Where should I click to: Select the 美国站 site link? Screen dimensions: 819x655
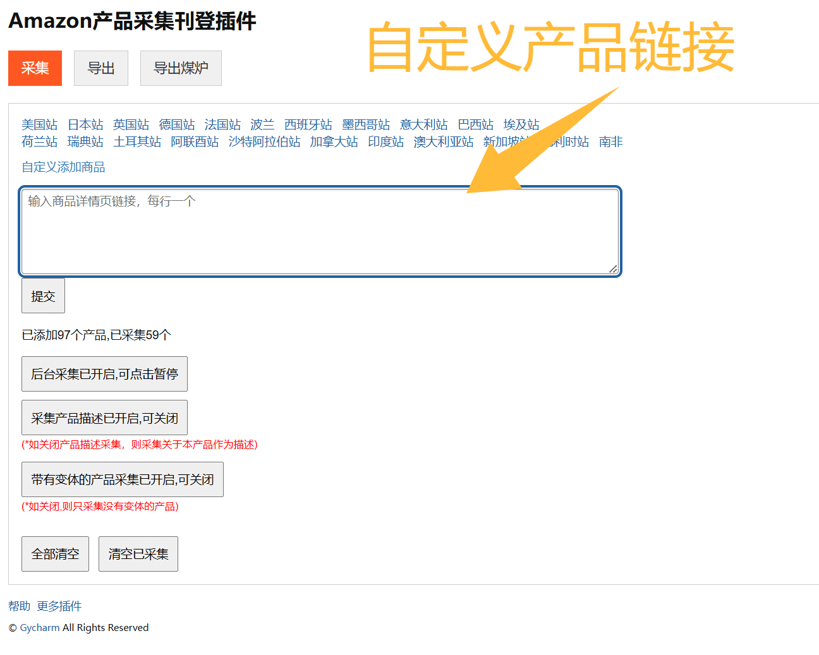pyautogui.click(x=39, y=124)
